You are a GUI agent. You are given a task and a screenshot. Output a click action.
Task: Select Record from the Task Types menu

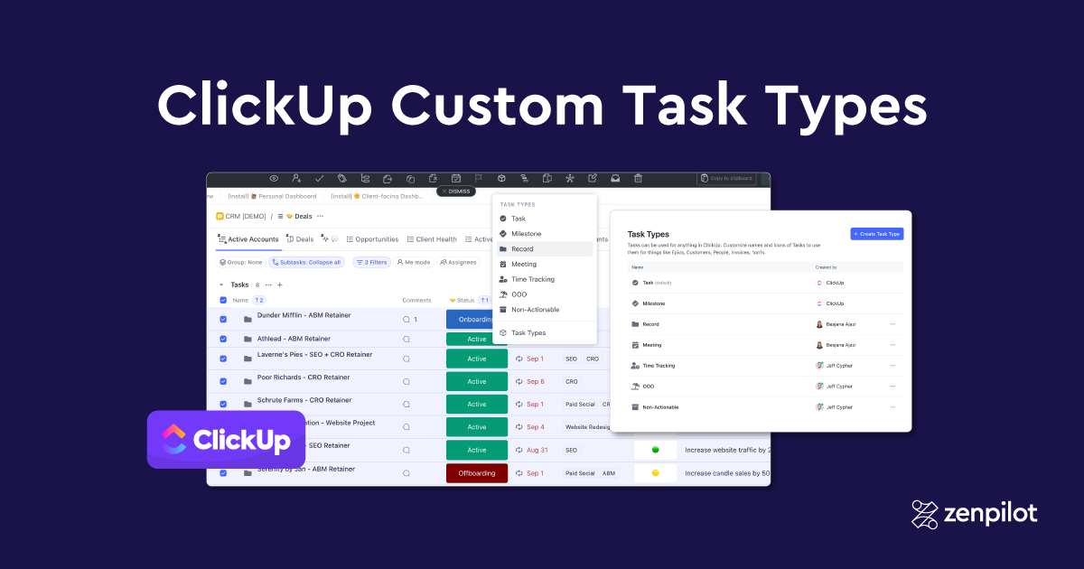pyautogui.click(x=521, y=248)
